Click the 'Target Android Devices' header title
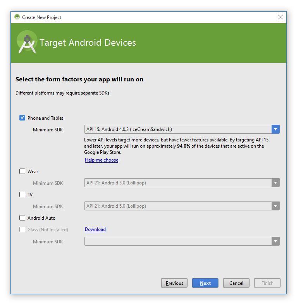 [88, 43]
